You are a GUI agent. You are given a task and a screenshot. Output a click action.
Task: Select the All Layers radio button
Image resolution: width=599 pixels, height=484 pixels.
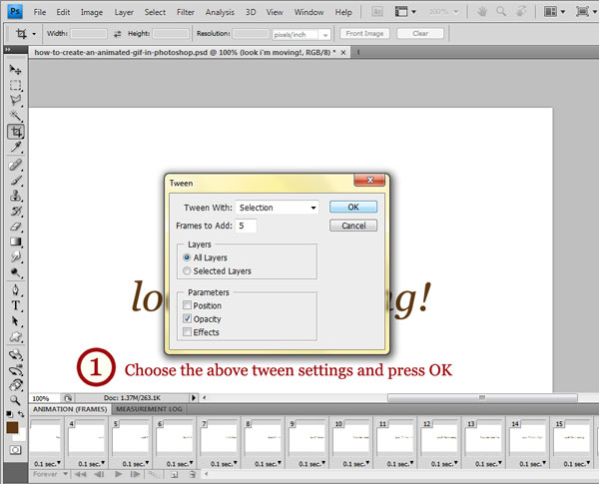point(187,257)
